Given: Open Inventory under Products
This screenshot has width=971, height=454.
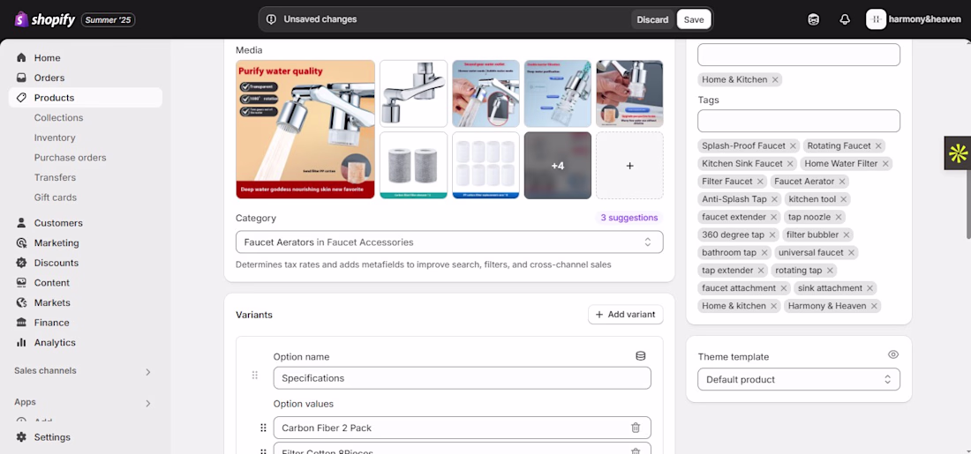Looking at the screenshot, I should click(55, 138).
